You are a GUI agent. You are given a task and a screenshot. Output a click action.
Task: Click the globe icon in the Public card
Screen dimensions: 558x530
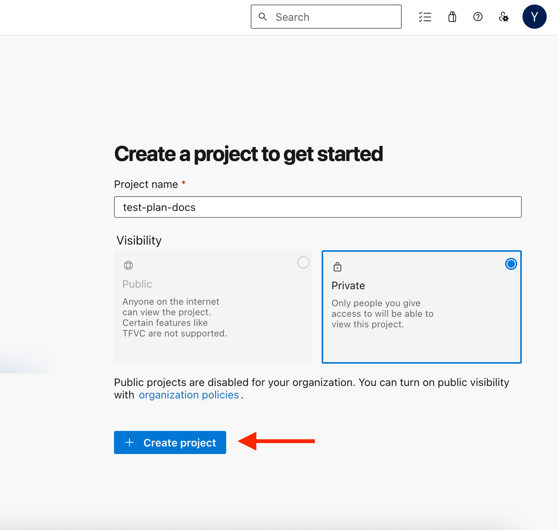[x=128, y=265]
